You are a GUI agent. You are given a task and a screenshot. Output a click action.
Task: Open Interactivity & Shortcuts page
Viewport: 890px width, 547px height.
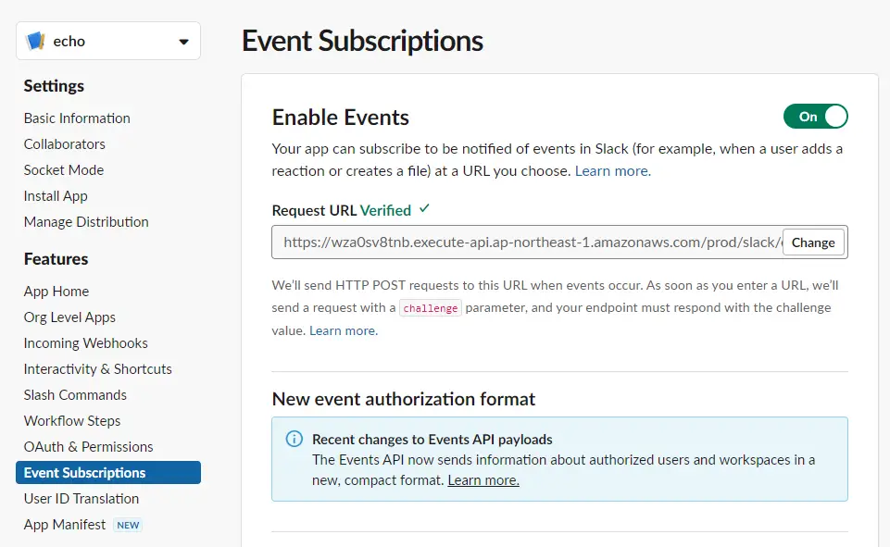97,368
